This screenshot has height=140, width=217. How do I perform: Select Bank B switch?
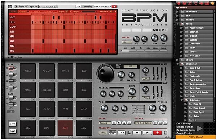(11, 75)
